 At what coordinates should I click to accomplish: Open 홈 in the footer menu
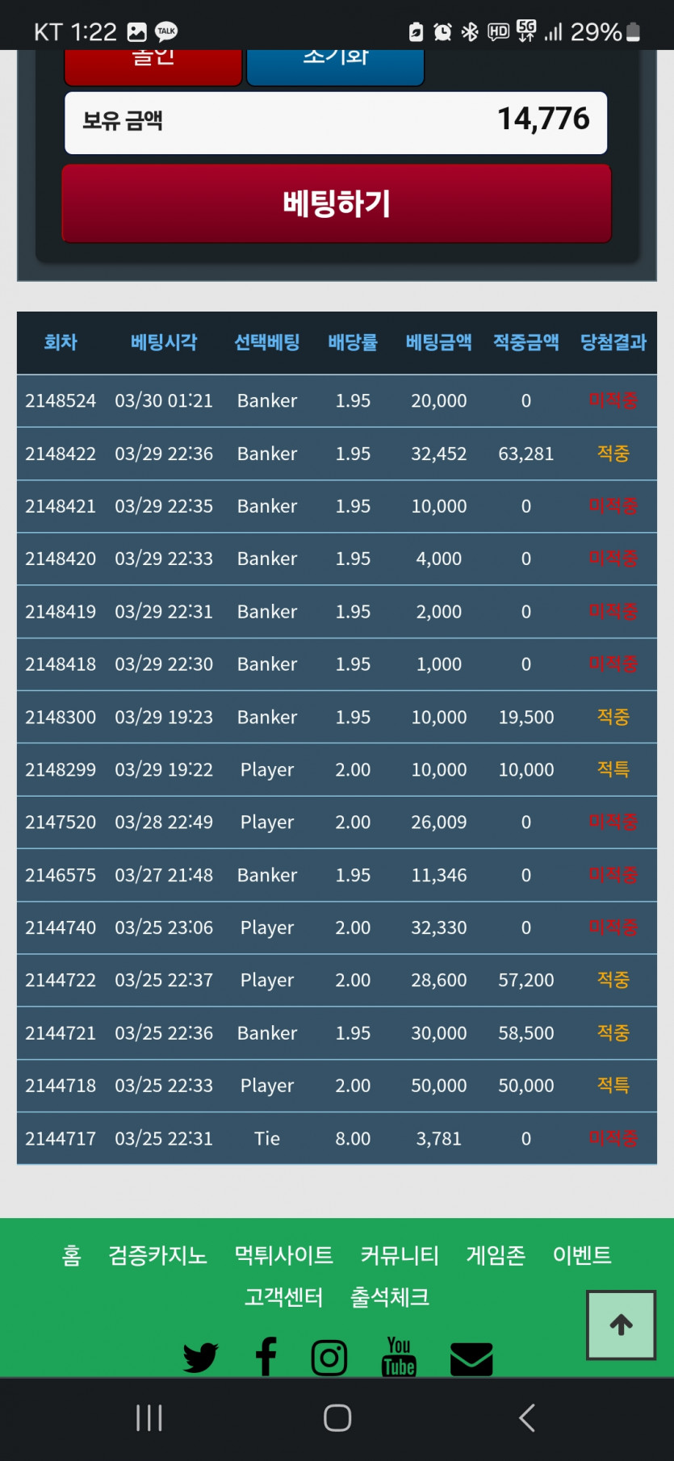pos(71,1255)
